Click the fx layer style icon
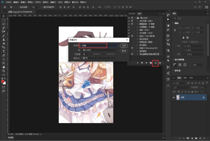 [x=184, y=138]
